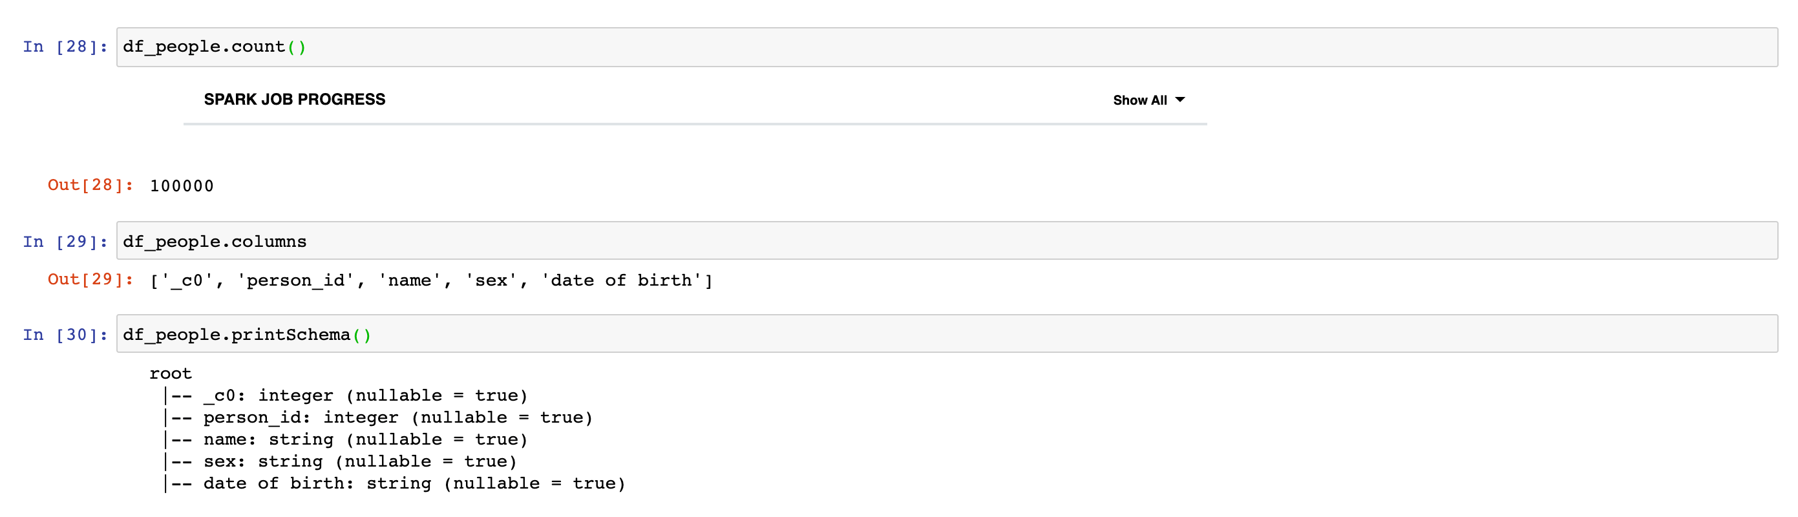Screen dimensions: 1798x517
Task: Select the In [30] cell prompt
Action: pos(65,335)
